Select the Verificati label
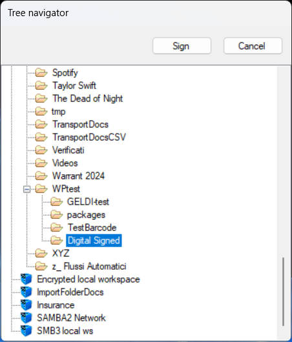292x342 pixels. click(68, 150)
